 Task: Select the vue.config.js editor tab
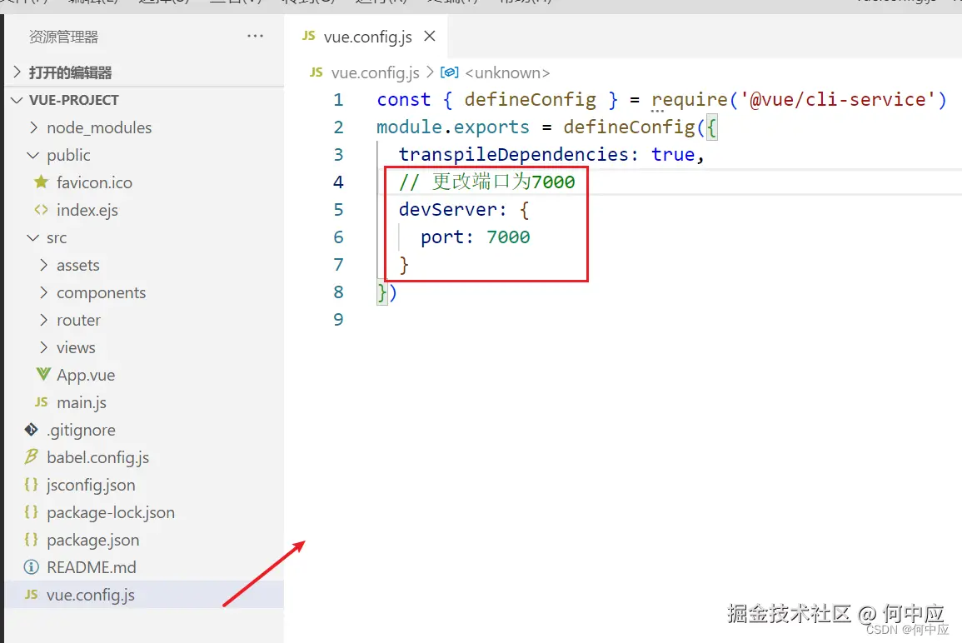[x=368, y=37]
